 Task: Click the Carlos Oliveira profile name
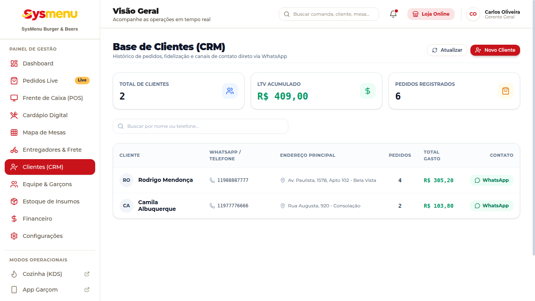[502, 12]
